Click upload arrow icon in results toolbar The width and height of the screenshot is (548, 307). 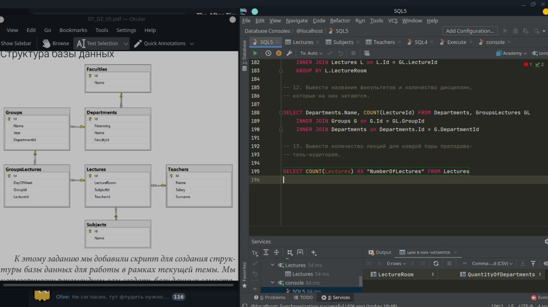pos(533,263)
